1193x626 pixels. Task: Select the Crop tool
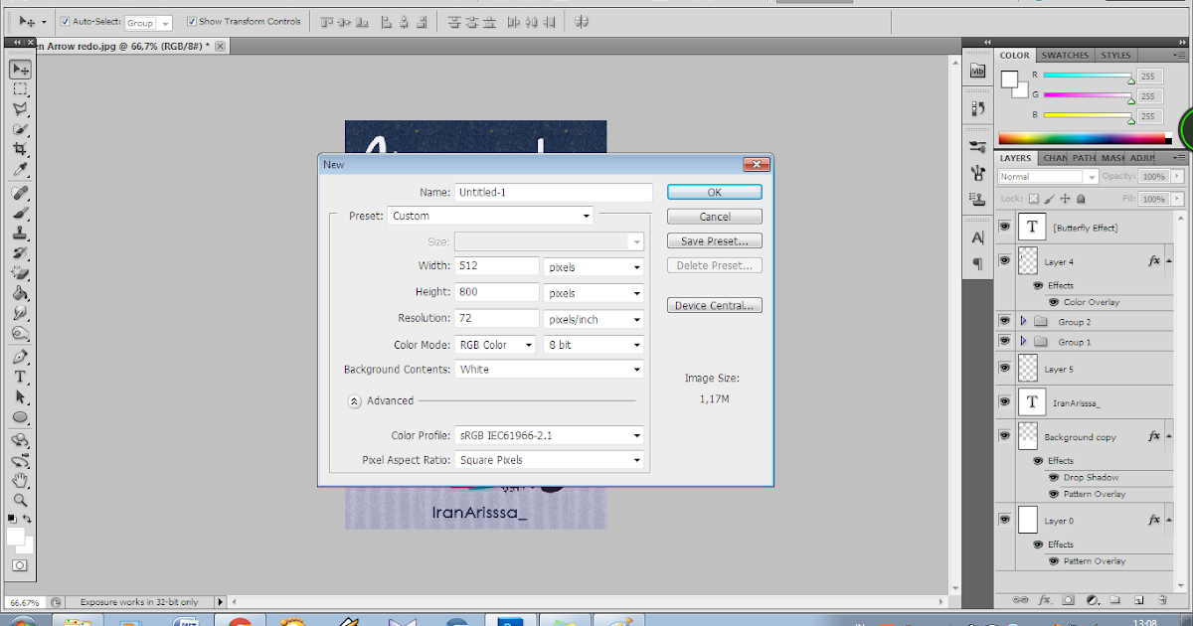pos(20,149)
